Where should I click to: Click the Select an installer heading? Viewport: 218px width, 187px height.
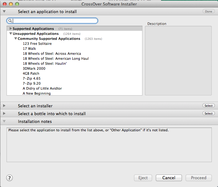35,106
